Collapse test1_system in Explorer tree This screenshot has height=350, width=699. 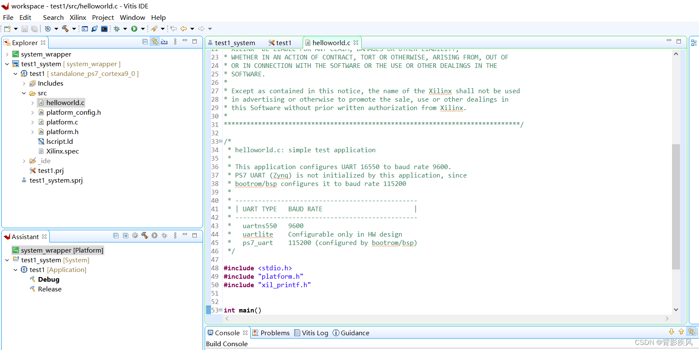coord(7,64)
